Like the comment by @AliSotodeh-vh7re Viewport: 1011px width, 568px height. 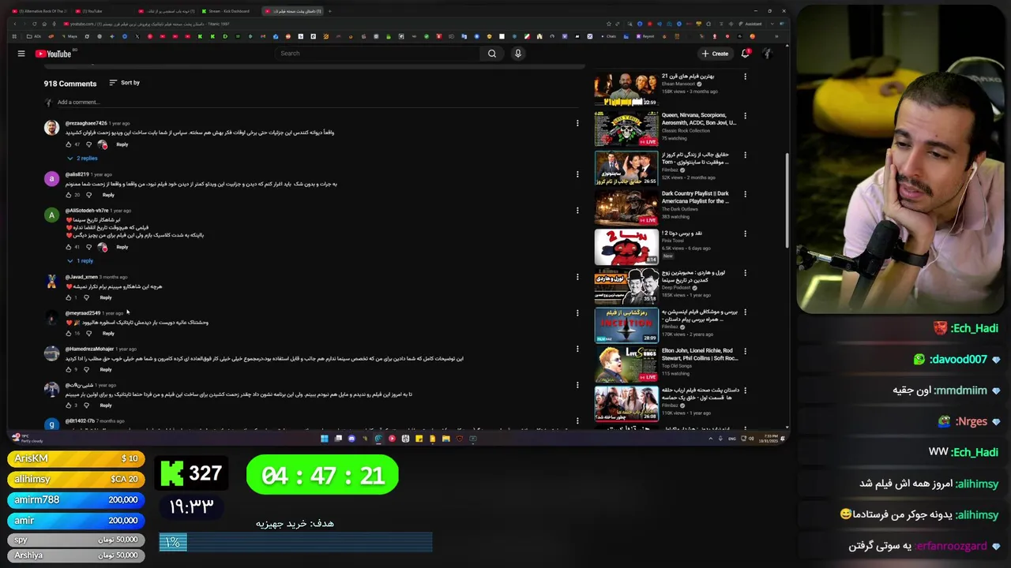(69, 247)
